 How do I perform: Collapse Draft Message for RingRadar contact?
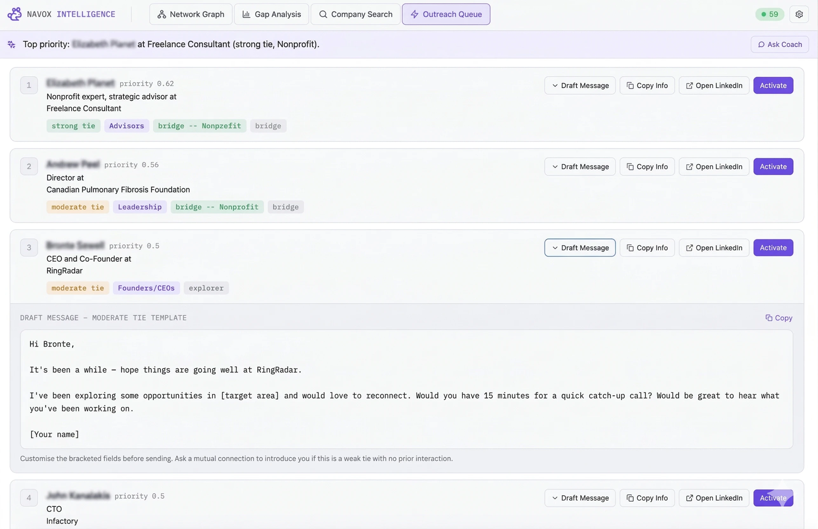pyautogui.click(x=580, y=248)
